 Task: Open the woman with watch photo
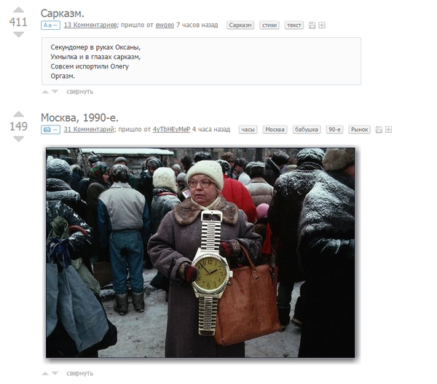pos(201,253)
